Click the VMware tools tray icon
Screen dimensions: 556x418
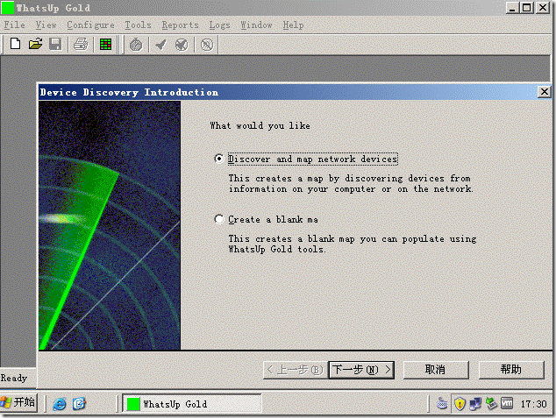tap(507, 403)
